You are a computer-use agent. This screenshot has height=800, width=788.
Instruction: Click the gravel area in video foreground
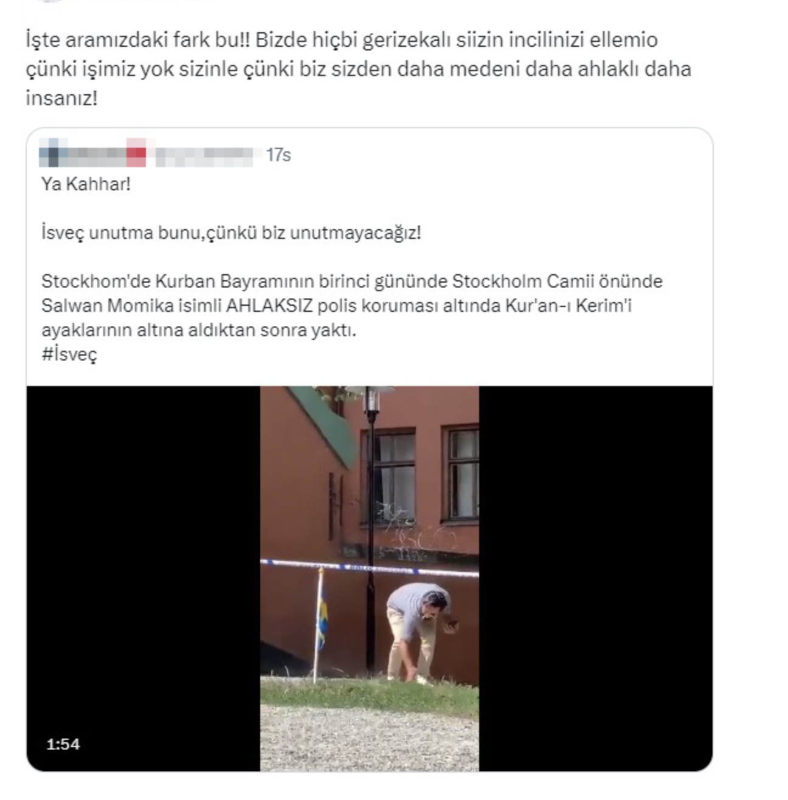tap(369, 739)
